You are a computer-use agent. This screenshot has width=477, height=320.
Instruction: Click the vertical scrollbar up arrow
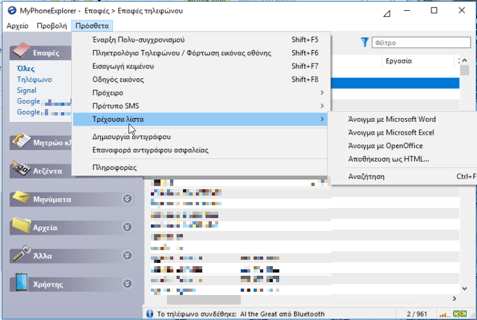pos(465,60)
